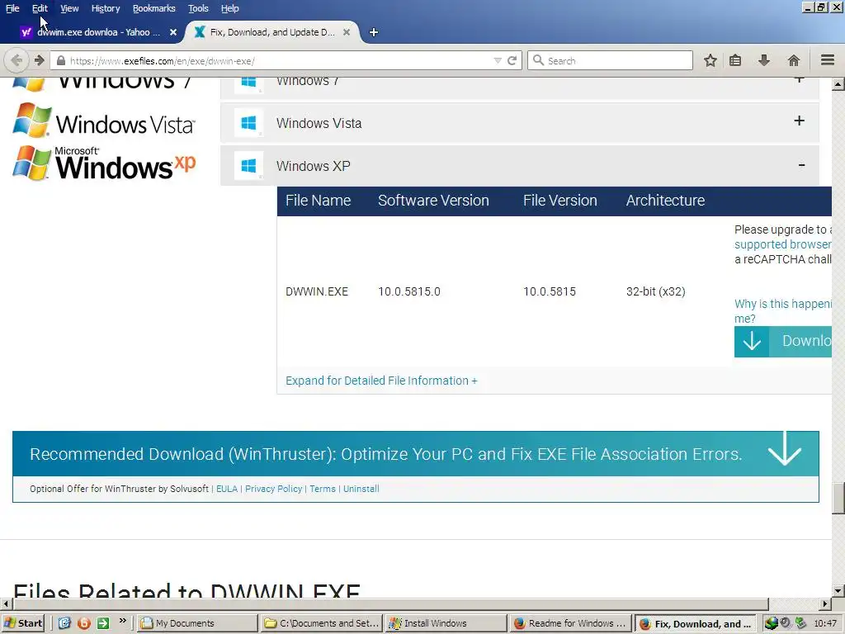845x634 pixels.
Task: Open the Tools menu
Action: 198,8
